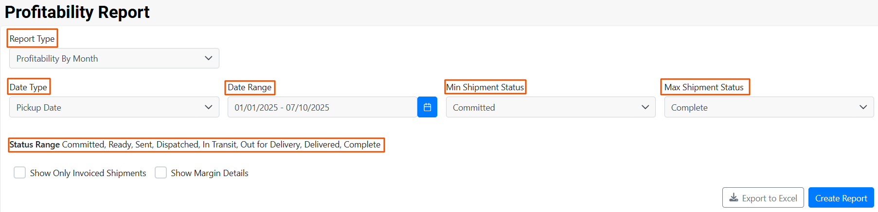Click the Min Shipment Status label
Screen dimensions: 878x212
(x=485, y=87)
